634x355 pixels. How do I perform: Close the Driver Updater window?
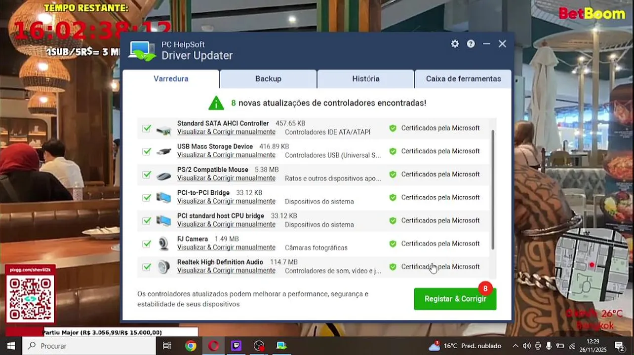(502, 44)
